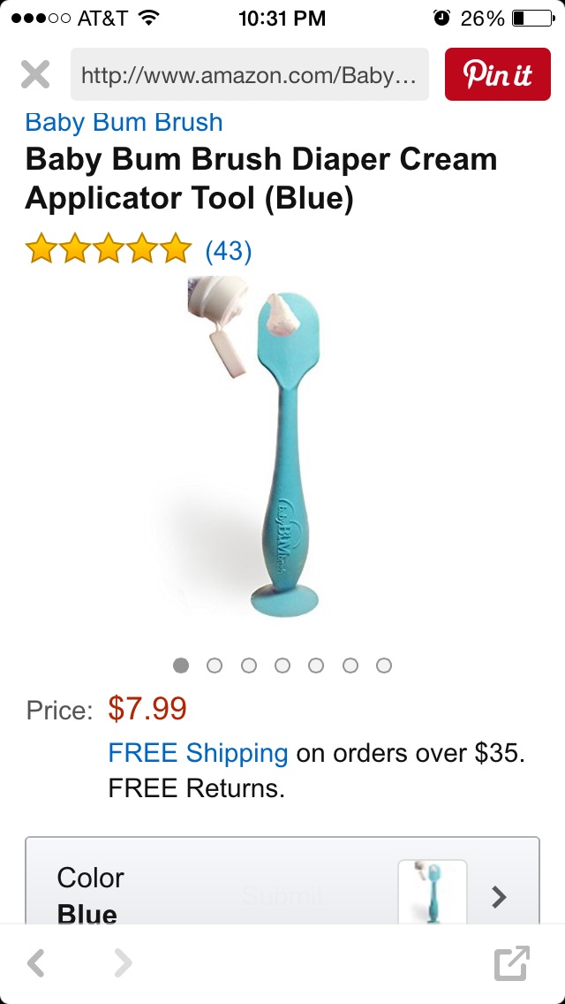Open the (43) reviews link

tap(229, 250)
